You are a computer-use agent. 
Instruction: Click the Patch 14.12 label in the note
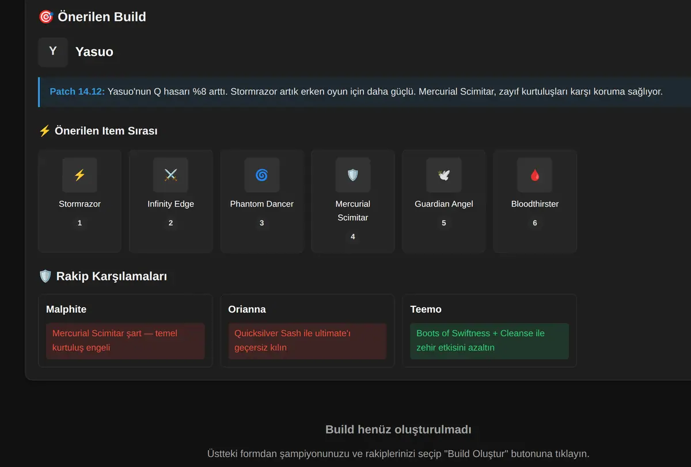77,92
